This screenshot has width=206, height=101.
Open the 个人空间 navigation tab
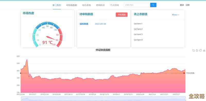click(x=114, y=5)
